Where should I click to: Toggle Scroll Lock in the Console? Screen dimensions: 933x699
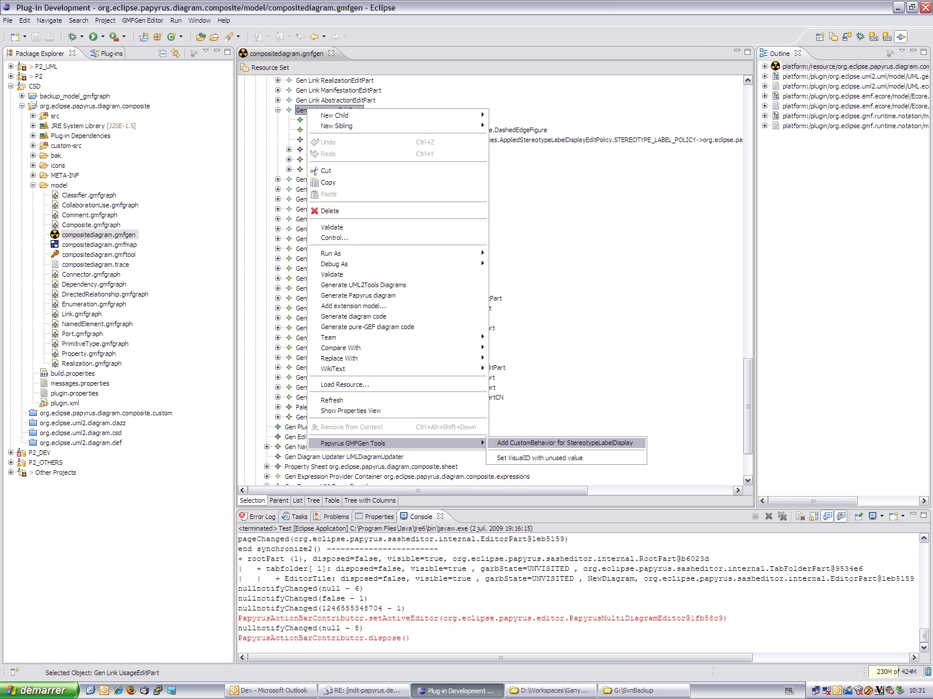click(813, 516)
